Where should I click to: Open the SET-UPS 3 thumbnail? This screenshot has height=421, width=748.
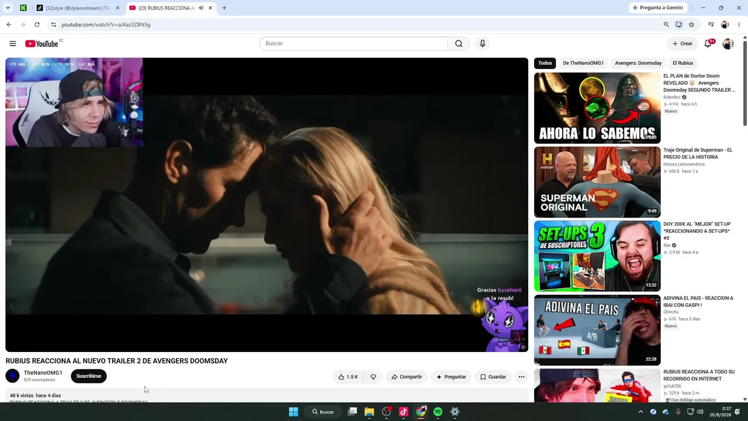click(x=597, y=256)
